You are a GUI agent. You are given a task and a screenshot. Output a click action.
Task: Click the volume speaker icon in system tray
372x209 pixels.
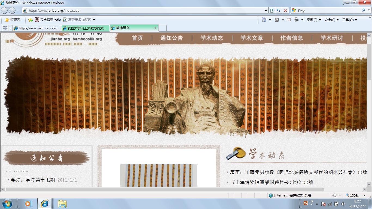[343, 204]
